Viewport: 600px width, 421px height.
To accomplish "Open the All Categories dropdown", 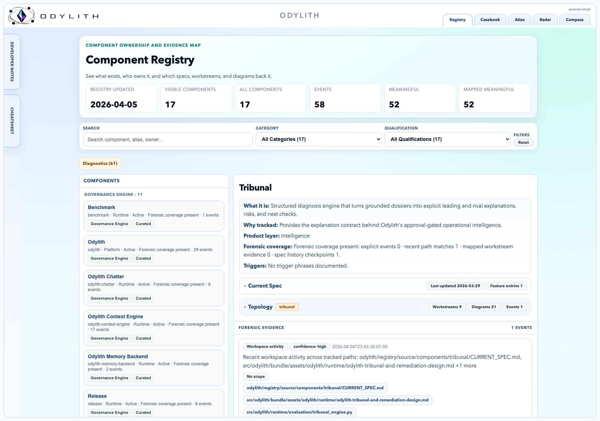I will tap(319, 139).
